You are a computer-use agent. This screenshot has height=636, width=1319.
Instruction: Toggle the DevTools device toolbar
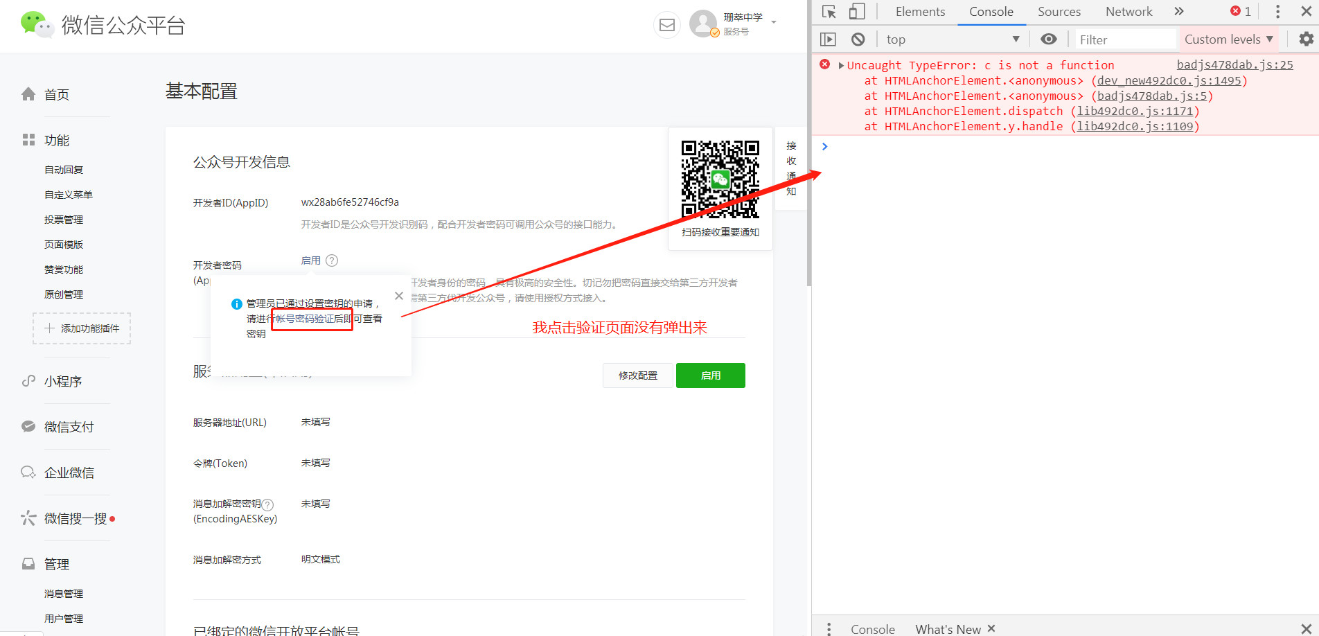tap(858, 12)
